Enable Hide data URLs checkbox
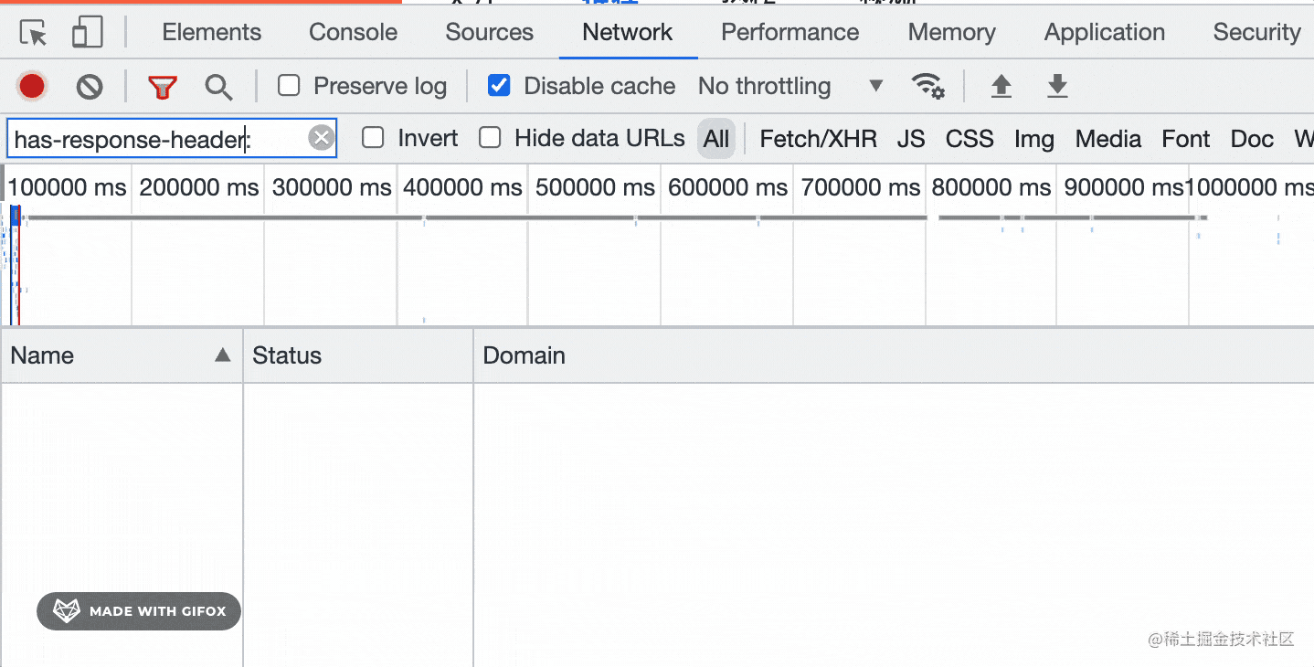 [491, 138]
